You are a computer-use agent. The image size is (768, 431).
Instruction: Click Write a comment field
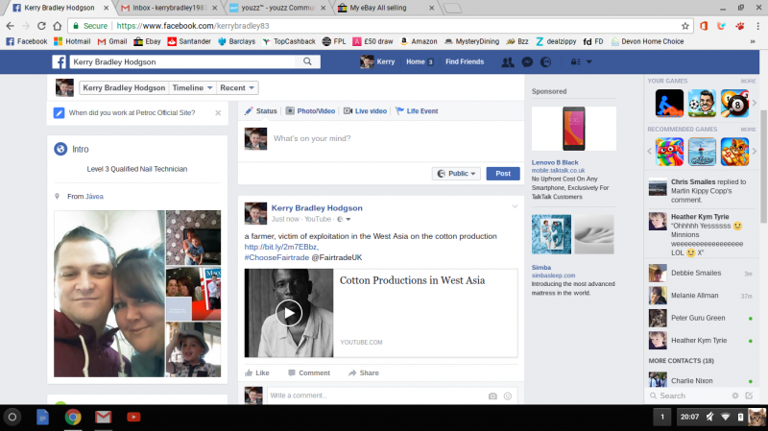point(377,395)
